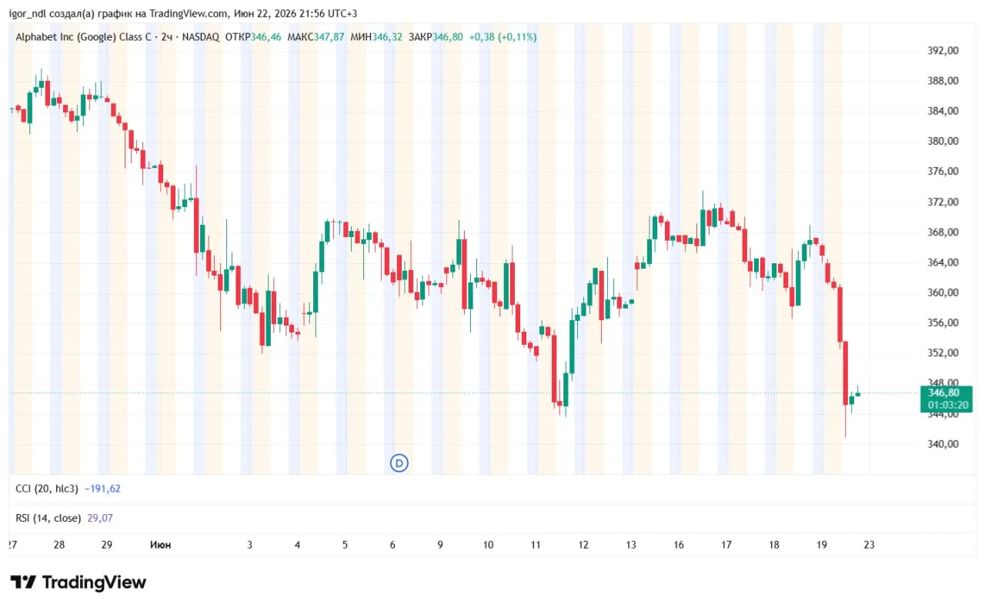This screenshot has width=985, height=608.
Task: Click the 392,00 price axis label
Action: [x=943, y=50]
